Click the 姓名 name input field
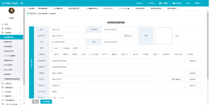 [x=68, y=29]
